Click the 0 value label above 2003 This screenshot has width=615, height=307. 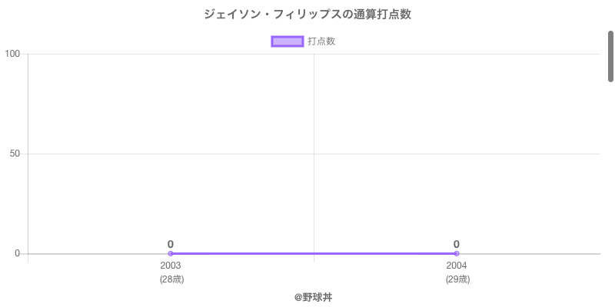[171, 244]
